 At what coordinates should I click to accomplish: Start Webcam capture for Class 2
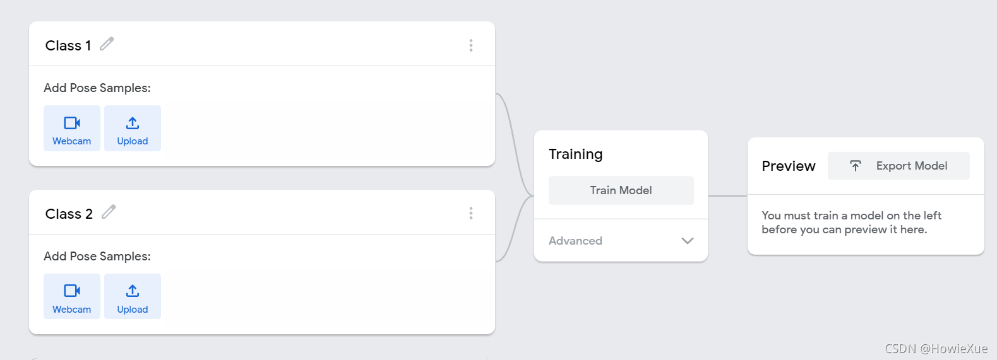72,296
